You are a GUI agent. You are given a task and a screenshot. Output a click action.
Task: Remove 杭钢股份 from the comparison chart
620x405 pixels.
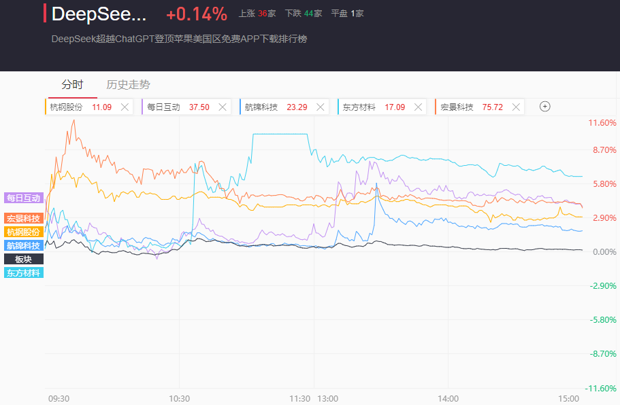coord(125,107)
